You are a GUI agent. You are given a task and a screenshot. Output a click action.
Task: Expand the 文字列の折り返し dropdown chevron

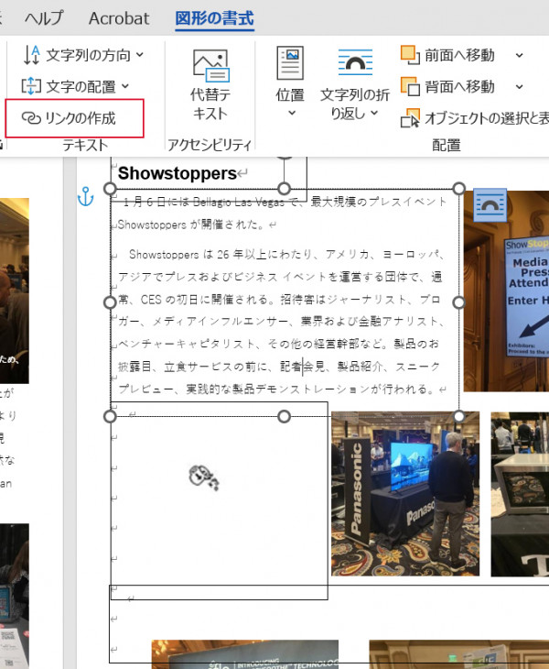(x=374, y=113)
